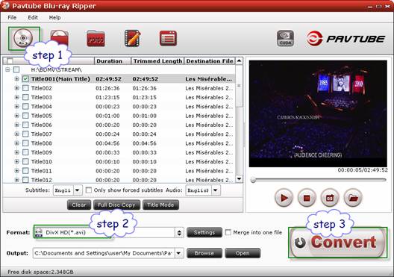Click the 01:26:36 duration of Title002
Viewport: 394px width, 277px height.
click(x=107, y=88)
